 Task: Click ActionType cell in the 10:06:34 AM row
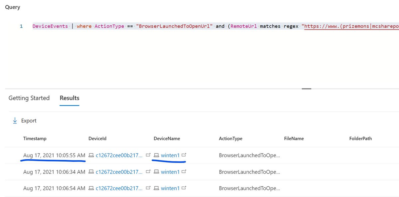pos(249,172)
